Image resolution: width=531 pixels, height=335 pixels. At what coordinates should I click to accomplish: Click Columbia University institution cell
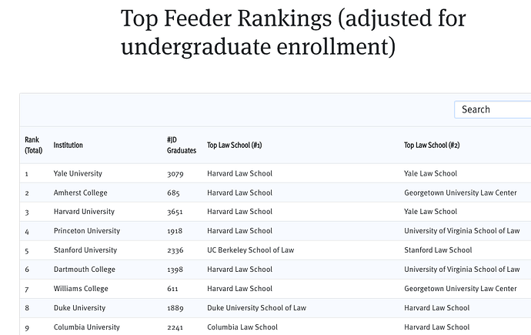[87, 327]
